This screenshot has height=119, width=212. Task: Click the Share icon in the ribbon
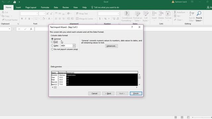point(208,7)
